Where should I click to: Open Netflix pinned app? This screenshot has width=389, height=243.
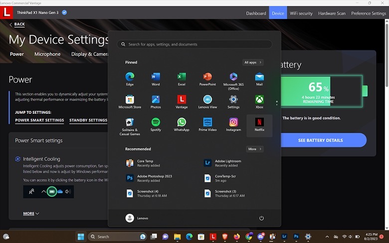pyautogui.click(x=259, y=126)
